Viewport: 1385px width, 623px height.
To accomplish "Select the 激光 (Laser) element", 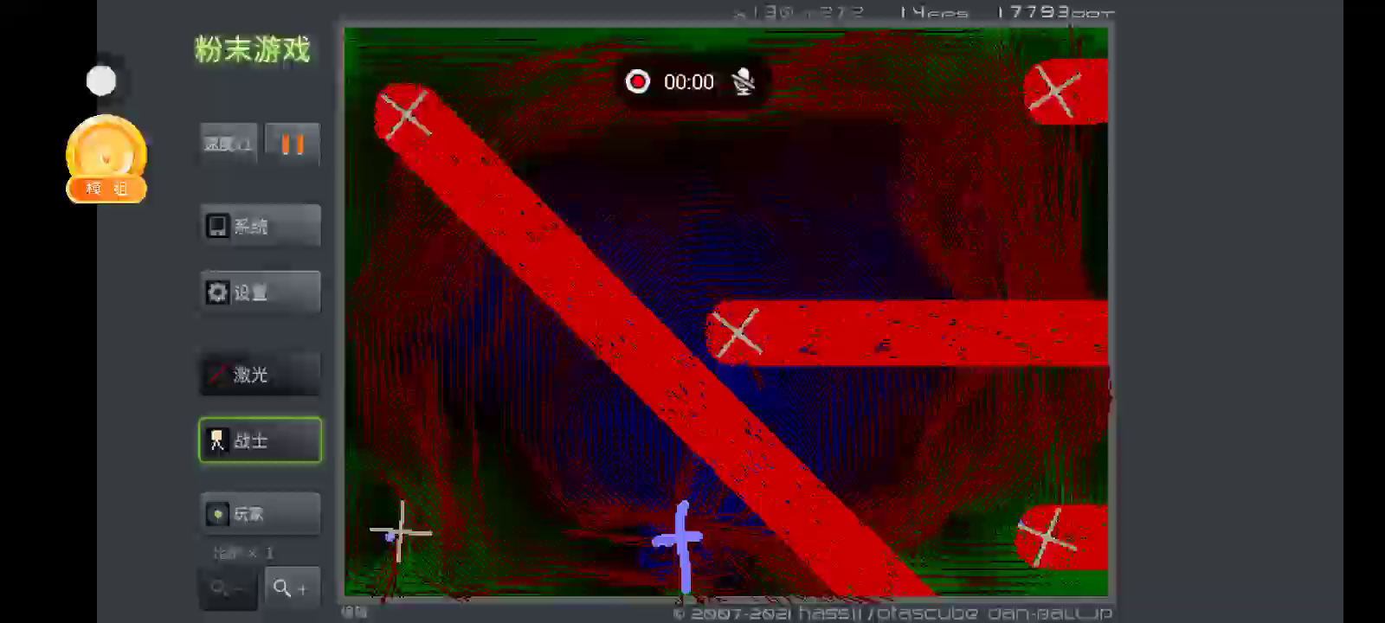I will 261,375.
